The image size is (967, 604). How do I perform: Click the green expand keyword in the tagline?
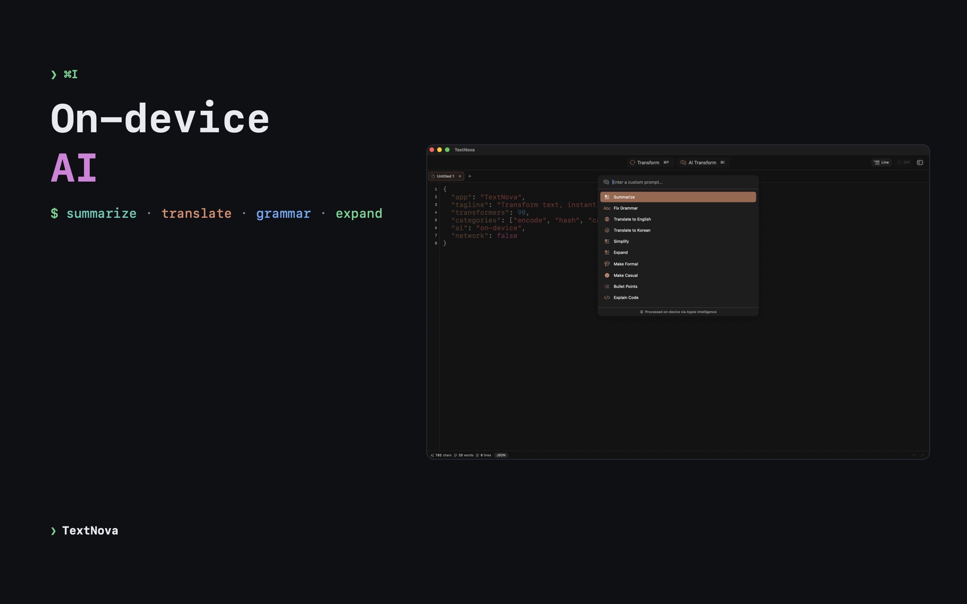[x=359, y=214]
